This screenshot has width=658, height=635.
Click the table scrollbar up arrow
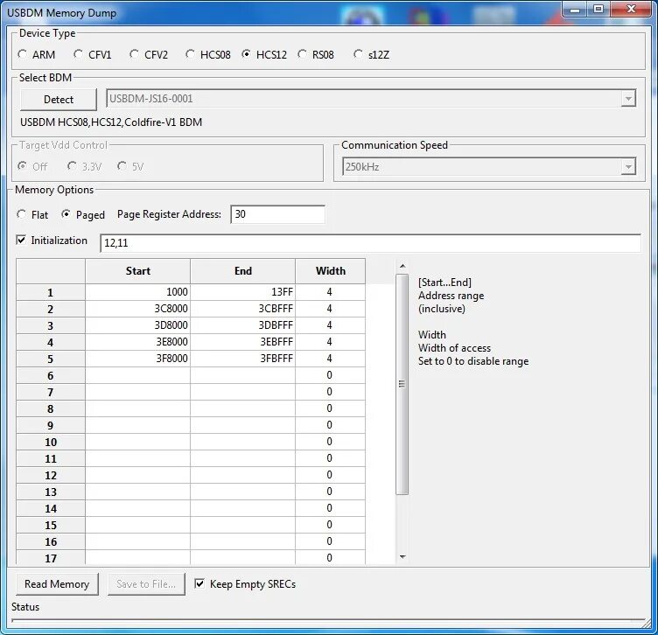tap(402, 266)
